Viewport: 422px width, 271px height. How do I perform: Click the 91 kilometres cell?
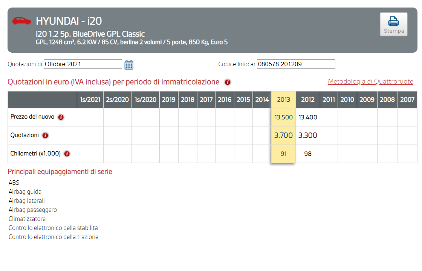click(x=284, y=154)
